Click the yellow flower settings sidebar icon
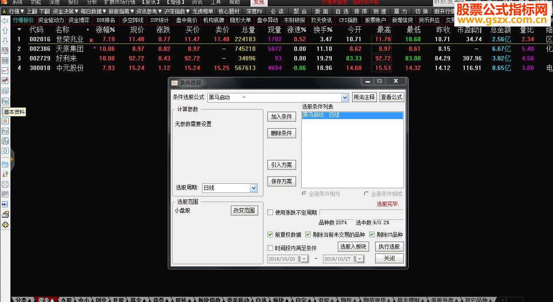553x302 pixels. pyautogui.click(x=5, y=225)
